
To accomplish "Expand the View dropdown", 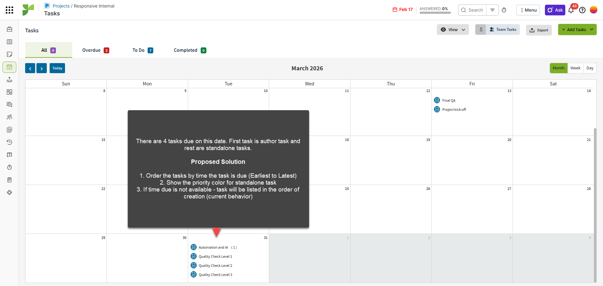I will [453, 30].
